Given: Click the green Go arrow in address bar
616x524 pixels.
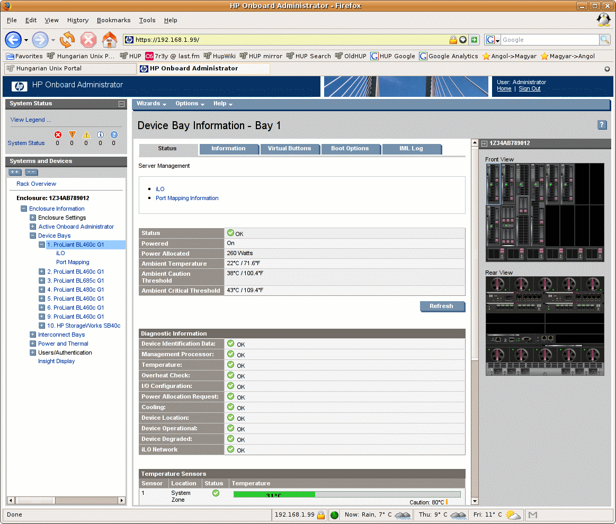Looking at the screenshot, I should coord(474,40).
